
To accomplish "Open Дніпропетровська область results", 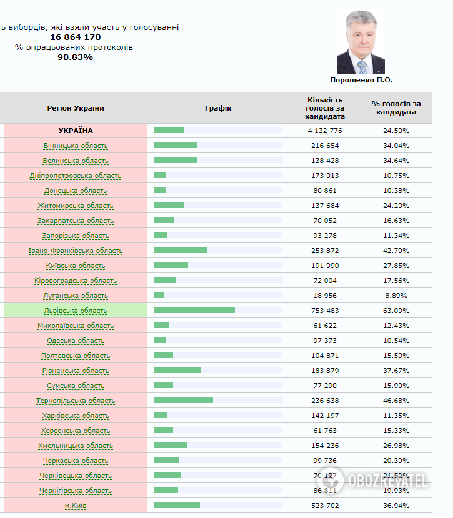I will point(76,176).
